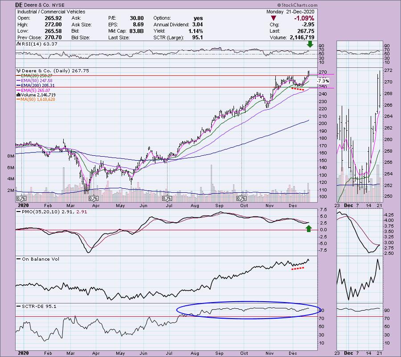Image resolution: width=401 pixels, height=357 pixels.
Task: Click the P/E value 30.80
Action: click(x=137, y=18)
